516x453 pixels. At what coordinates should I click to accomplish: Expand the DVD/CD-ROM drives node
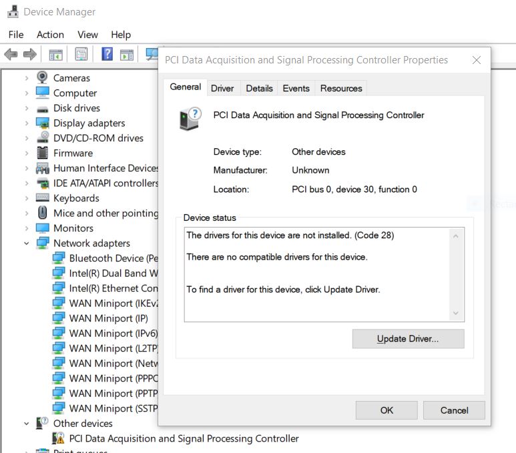[x=27, y=139]
